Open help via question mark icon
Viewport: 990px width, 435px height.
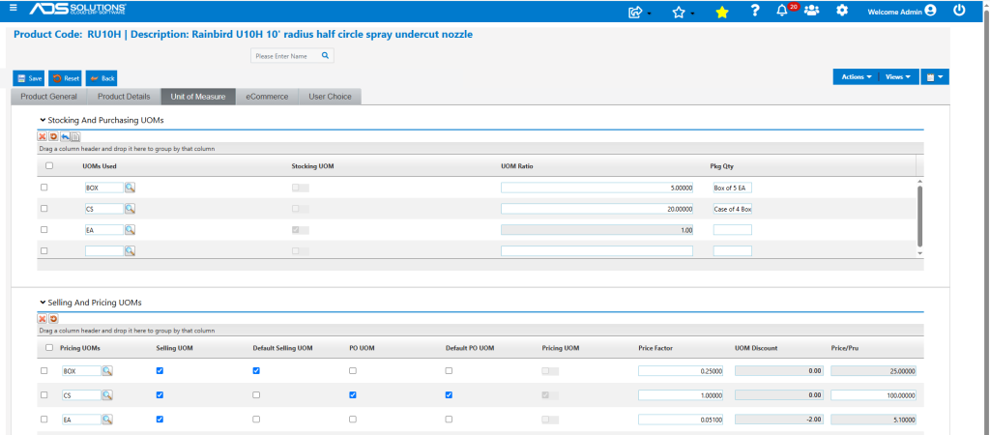click(754, 11)
